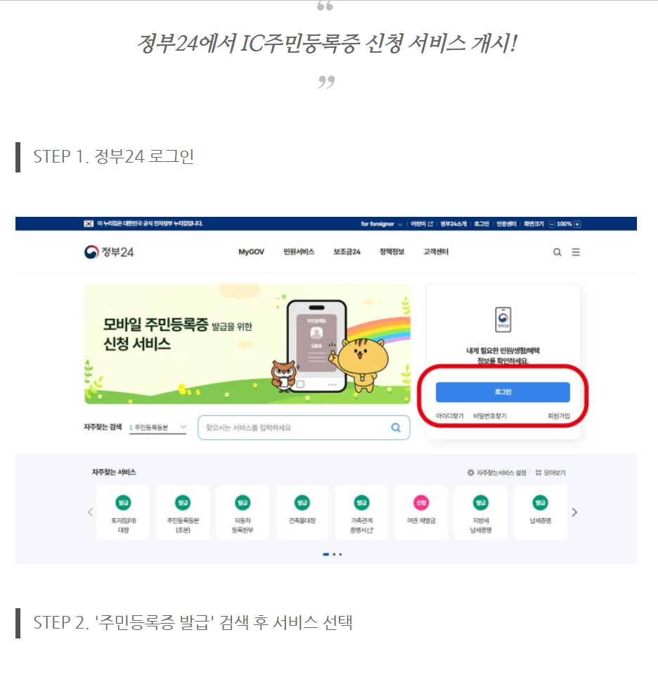Screen dimensions: 658x680
Task: Select the 주민등록등본(초본) service icon
Action: pos(183,503)
